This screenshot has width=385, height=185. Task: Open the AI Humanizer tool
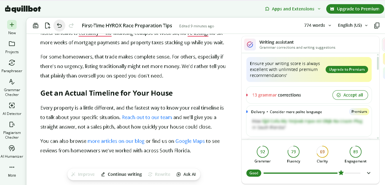[x=12, y=151]
